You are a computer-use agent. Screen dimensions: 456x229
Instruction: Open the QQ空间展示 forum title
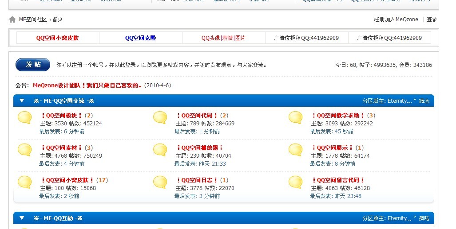point(332,148)
